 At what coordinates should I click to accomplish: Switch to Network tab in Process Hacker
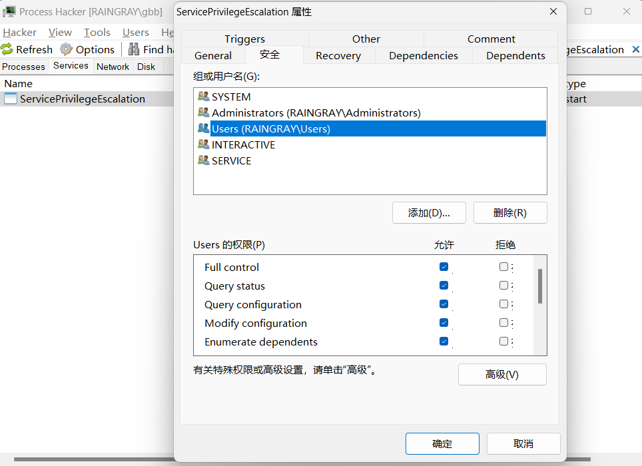(x=113, y=67)
